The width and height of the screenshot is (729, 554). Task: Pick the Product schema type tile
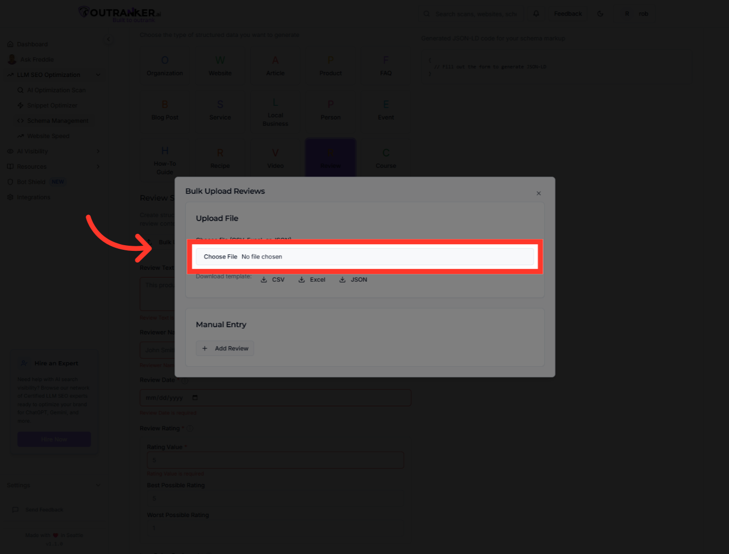331,67
